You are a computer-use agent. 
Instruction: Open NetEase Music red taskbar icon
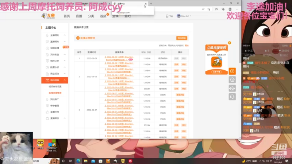pos(130,161)
